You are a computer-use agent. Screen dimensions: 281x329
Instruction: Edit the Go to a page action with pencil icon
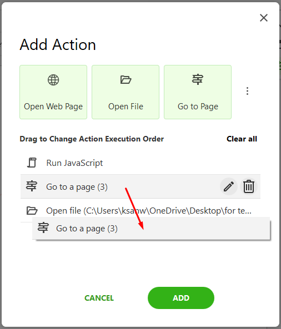click(x=229, y=186)
